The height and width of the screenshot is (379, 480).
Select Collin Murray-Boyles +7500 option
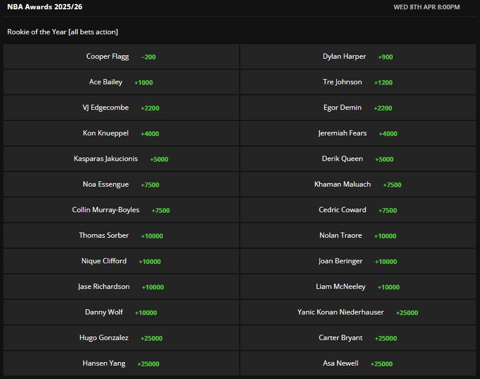pos(121,210)
